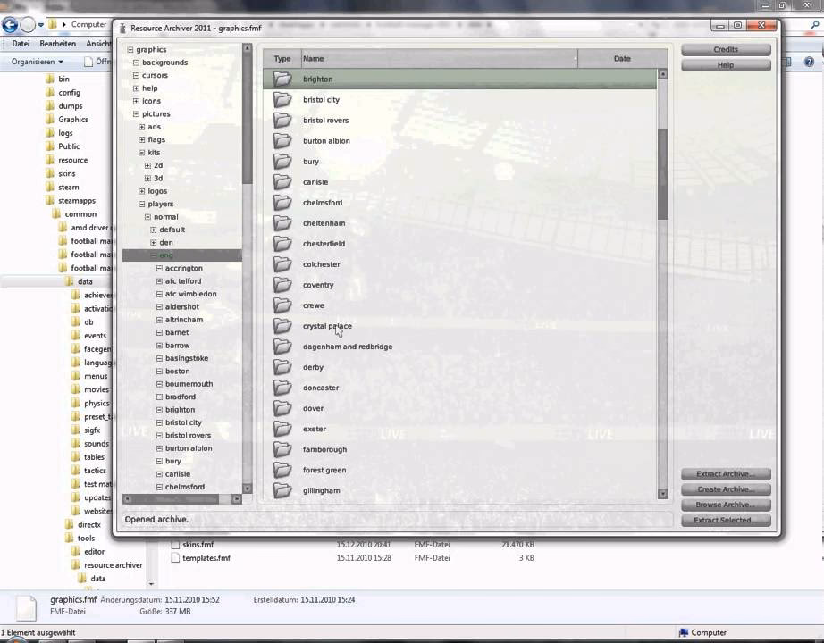Select the bury folder icon in list
Image resolution: width=824 pixels, height=643 pixels.
pos(282,162)
